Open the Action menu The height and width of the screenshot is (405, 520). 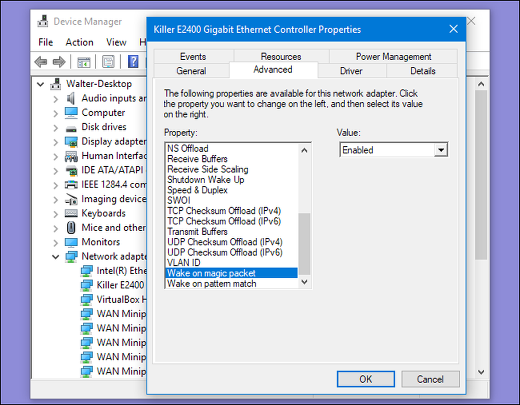pos(80,43)
